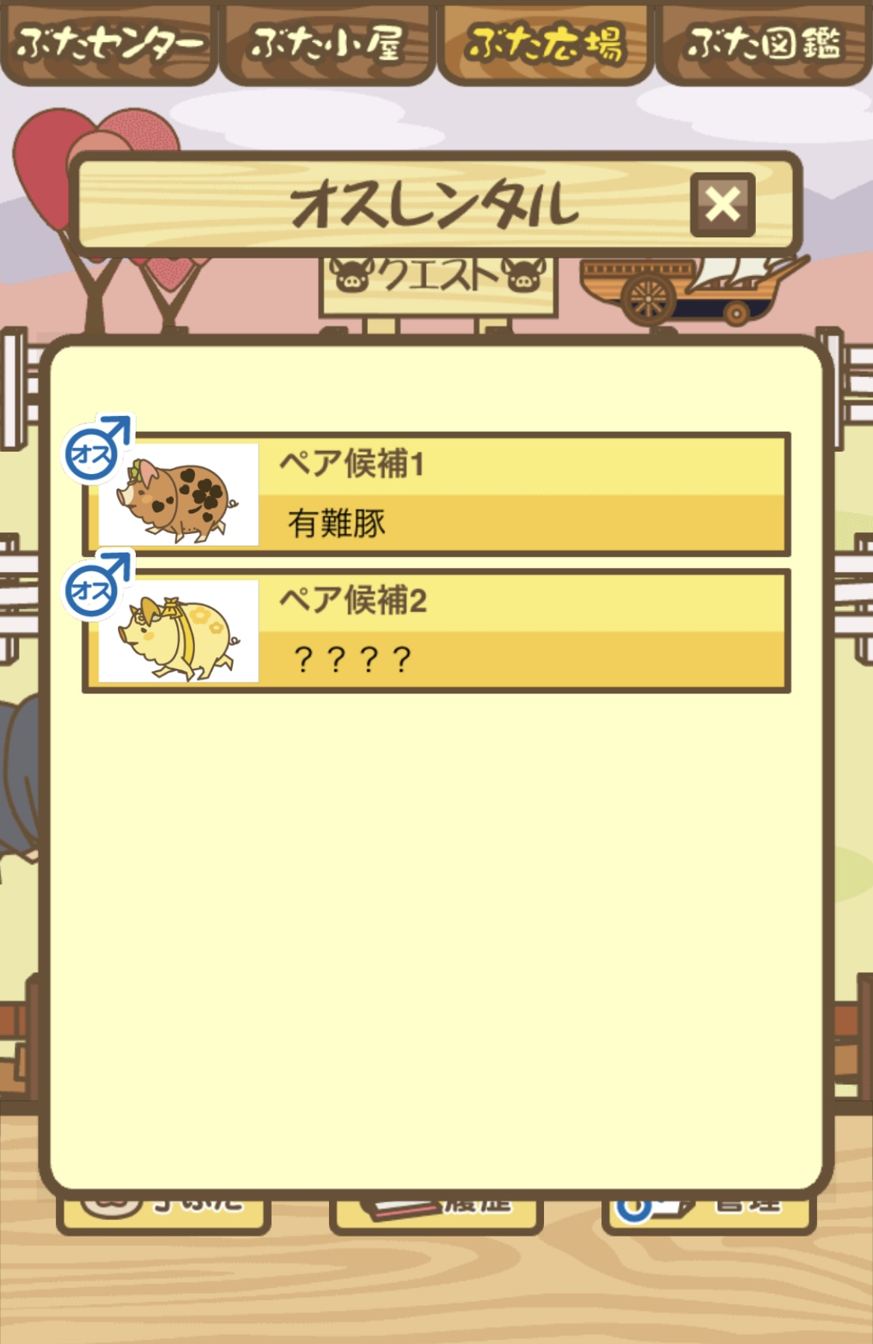Click male symbol badge on candidate 2
This screenshot has width=873, height=1344.
pos(98,585)
